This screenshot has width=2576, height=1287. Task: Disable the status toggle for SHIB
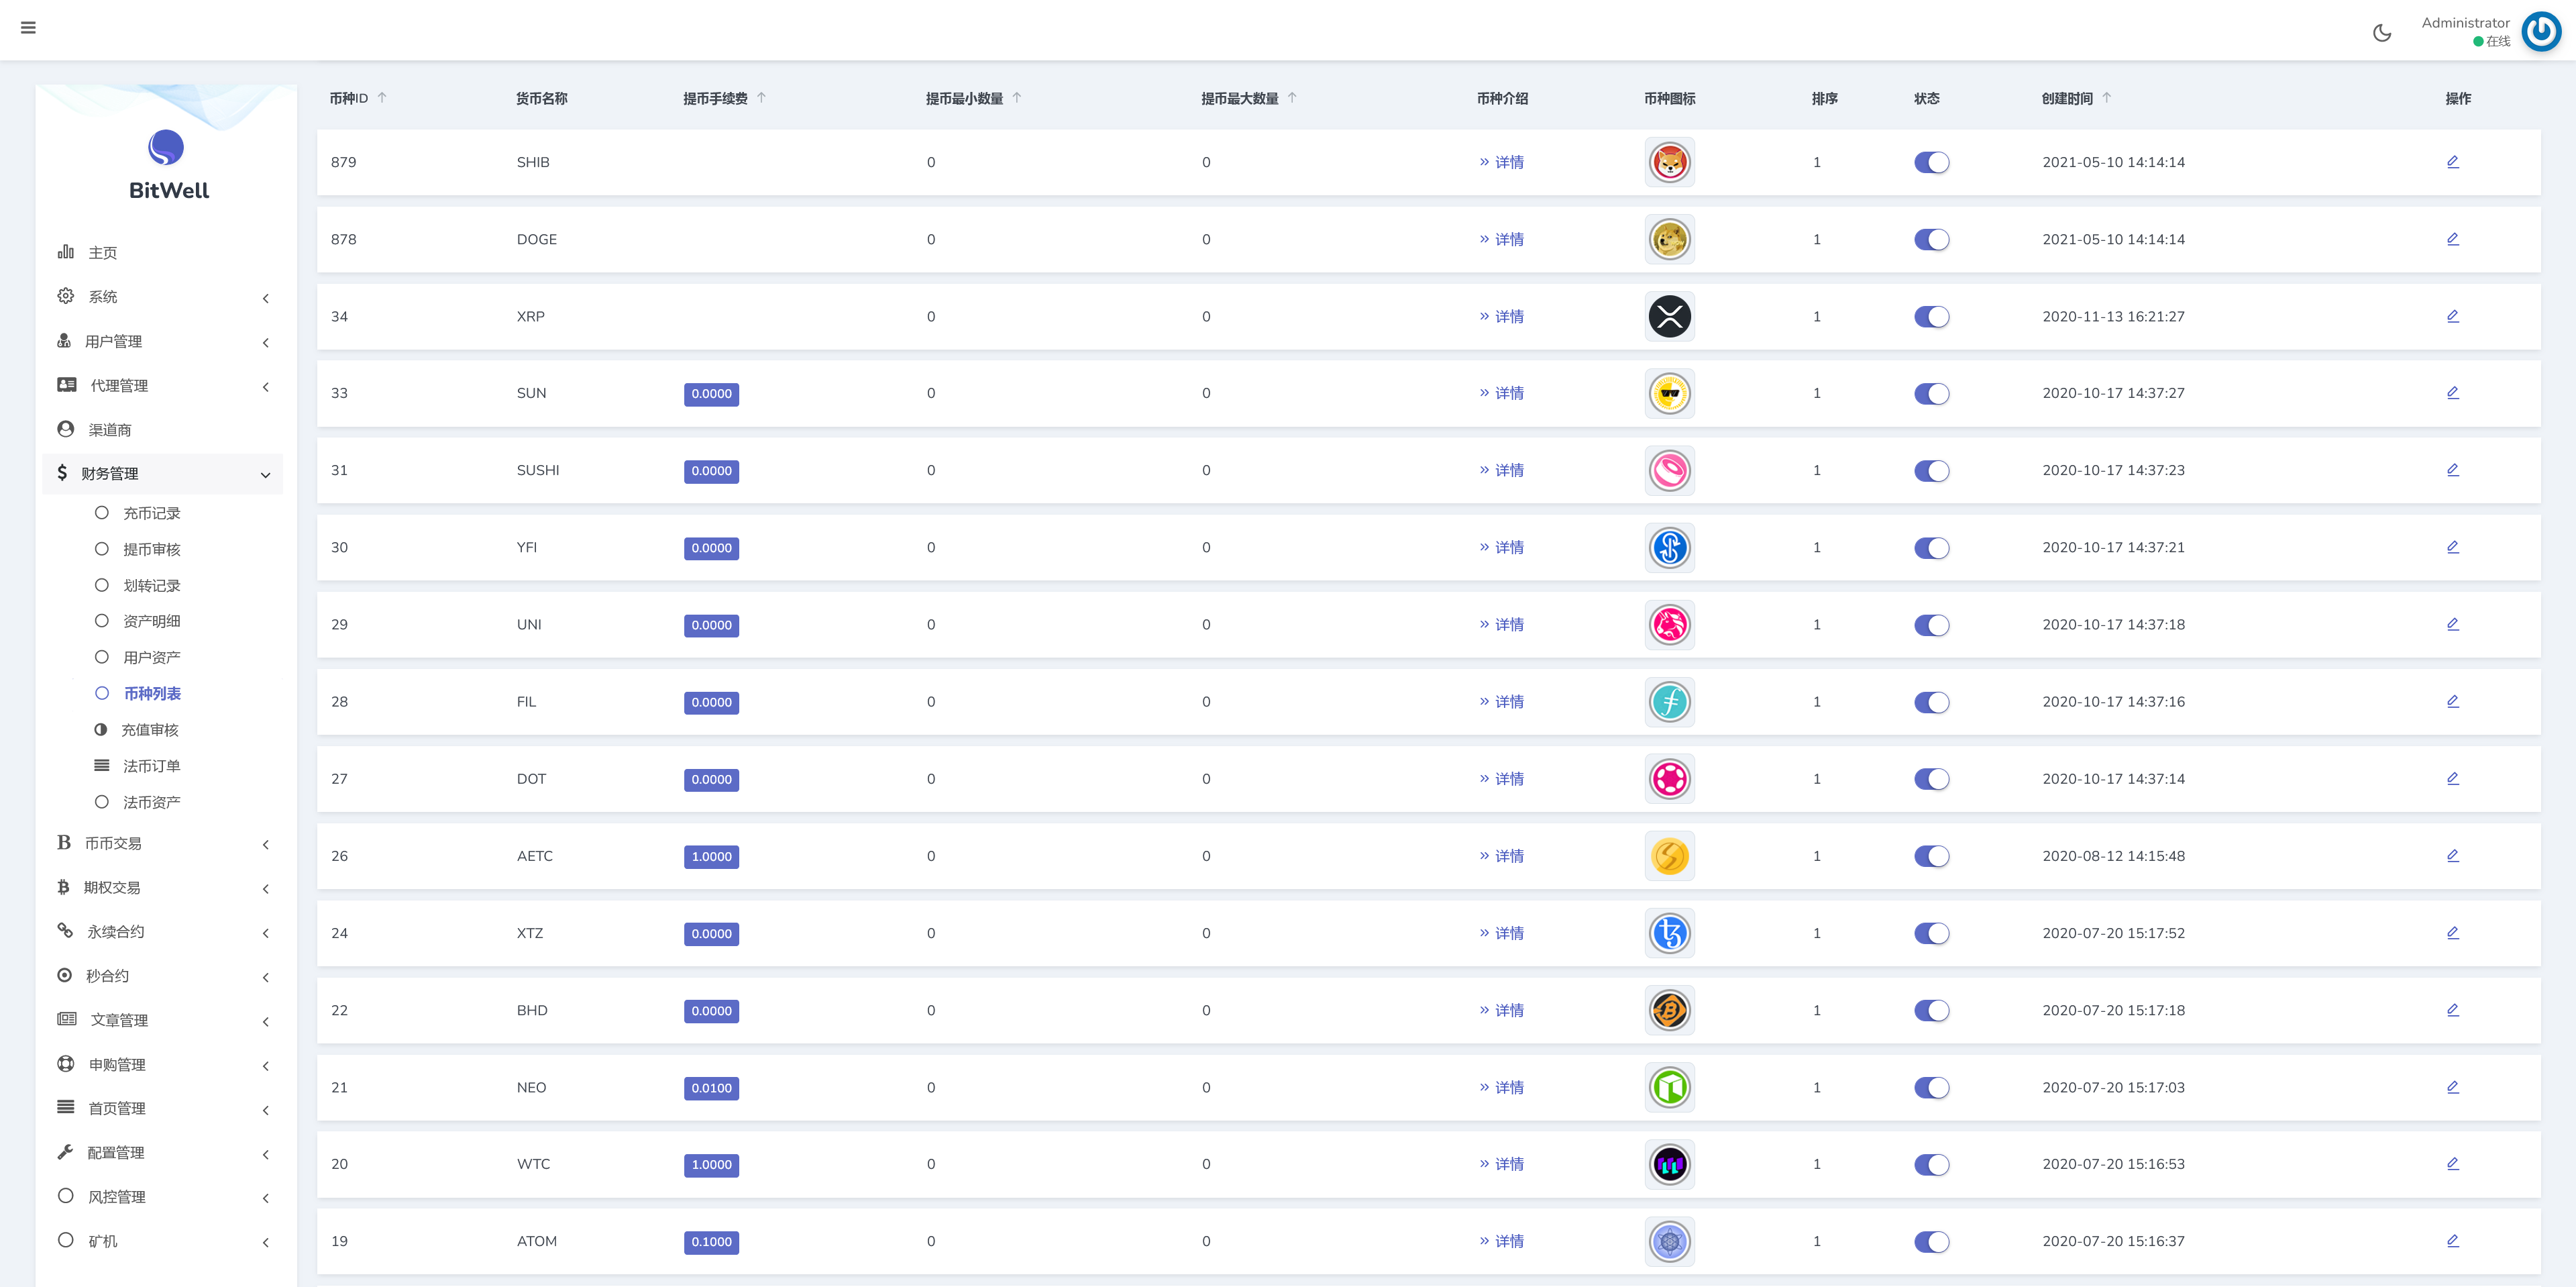(x=1931, y=162)
